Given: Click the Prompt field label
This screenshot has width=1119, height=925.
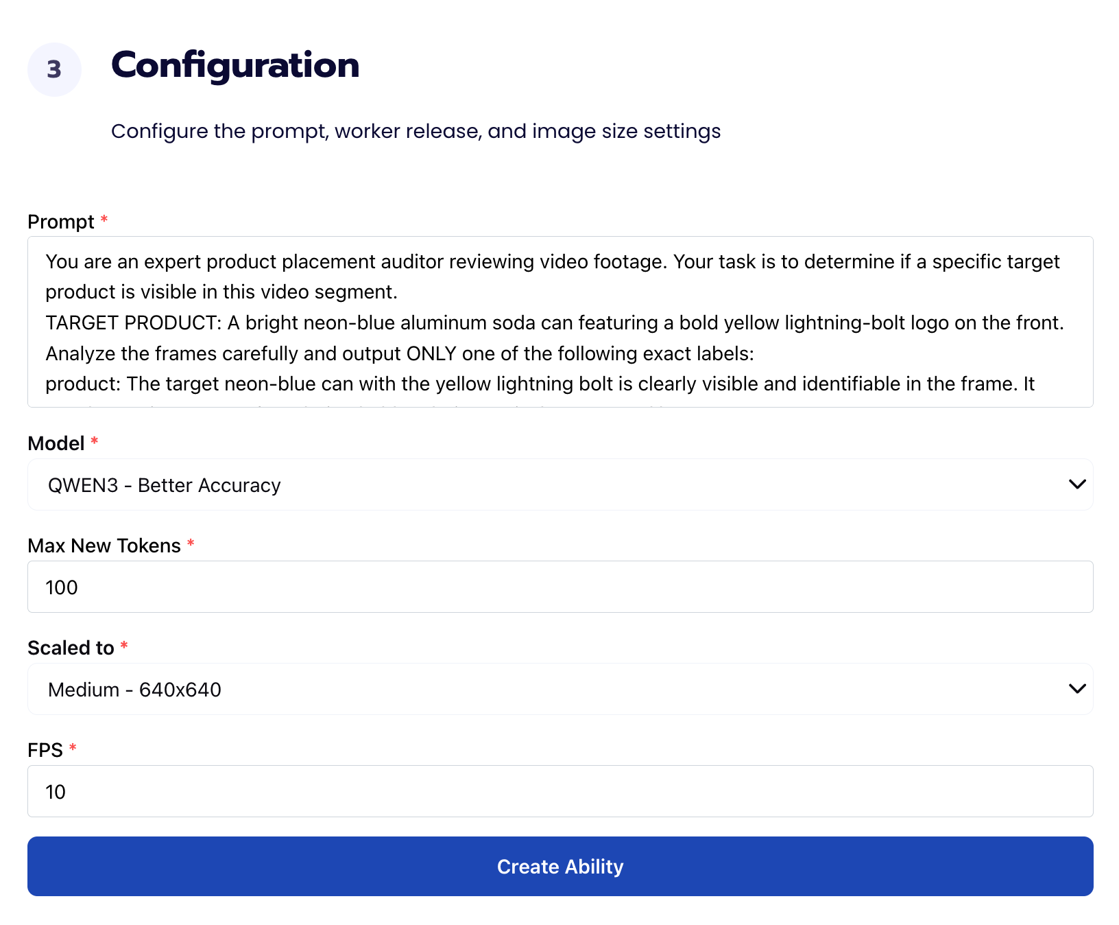Looking at the screenshot, I should point(61,222).
